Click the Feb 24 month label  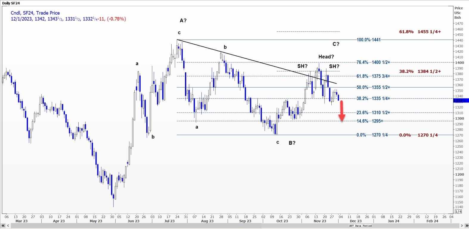[432, 221]
